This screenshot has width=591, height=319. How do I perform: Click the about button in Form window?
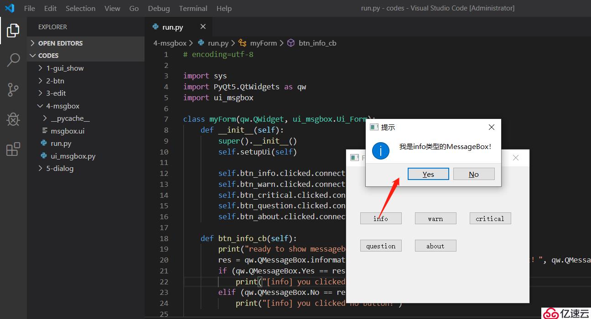pyautogui.click(x=435, y=246)
